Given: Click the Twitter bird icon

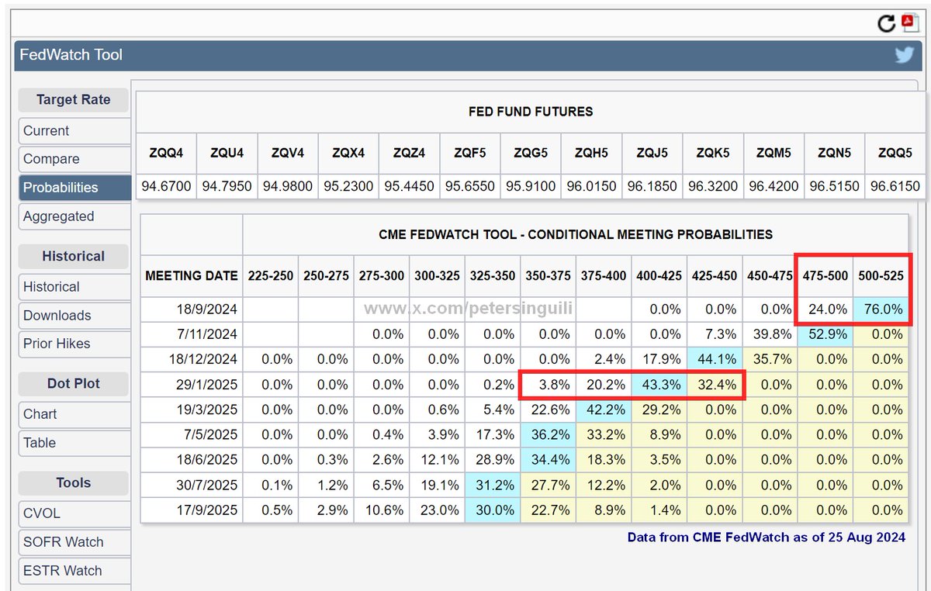Looking at the screenshot, I should coord(904,55).
